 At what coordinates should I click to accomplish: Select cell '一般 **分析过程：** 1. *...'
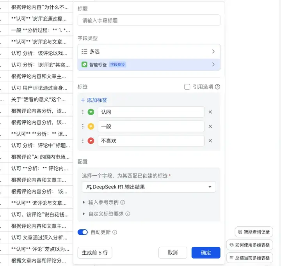[41, 30]
